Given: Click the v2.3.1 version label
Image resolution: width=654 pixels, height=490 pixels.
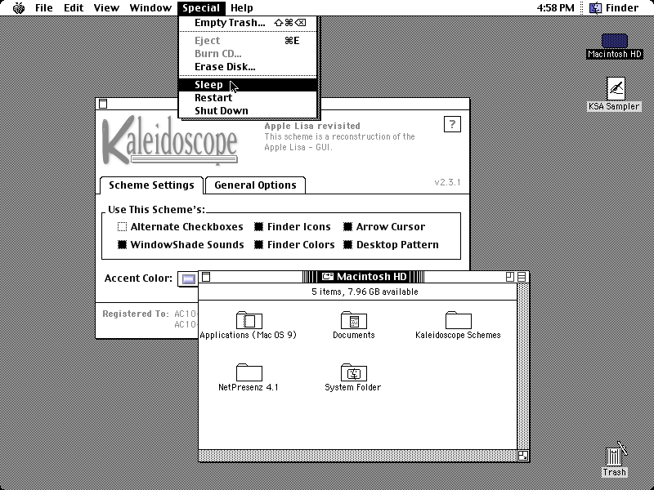Looking at the screenshot, I should pos(447,182).
